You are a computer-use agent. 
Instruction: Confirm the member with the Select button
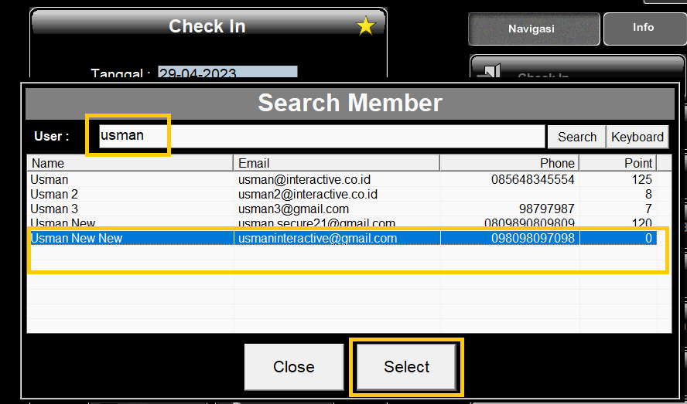[406, 367]
